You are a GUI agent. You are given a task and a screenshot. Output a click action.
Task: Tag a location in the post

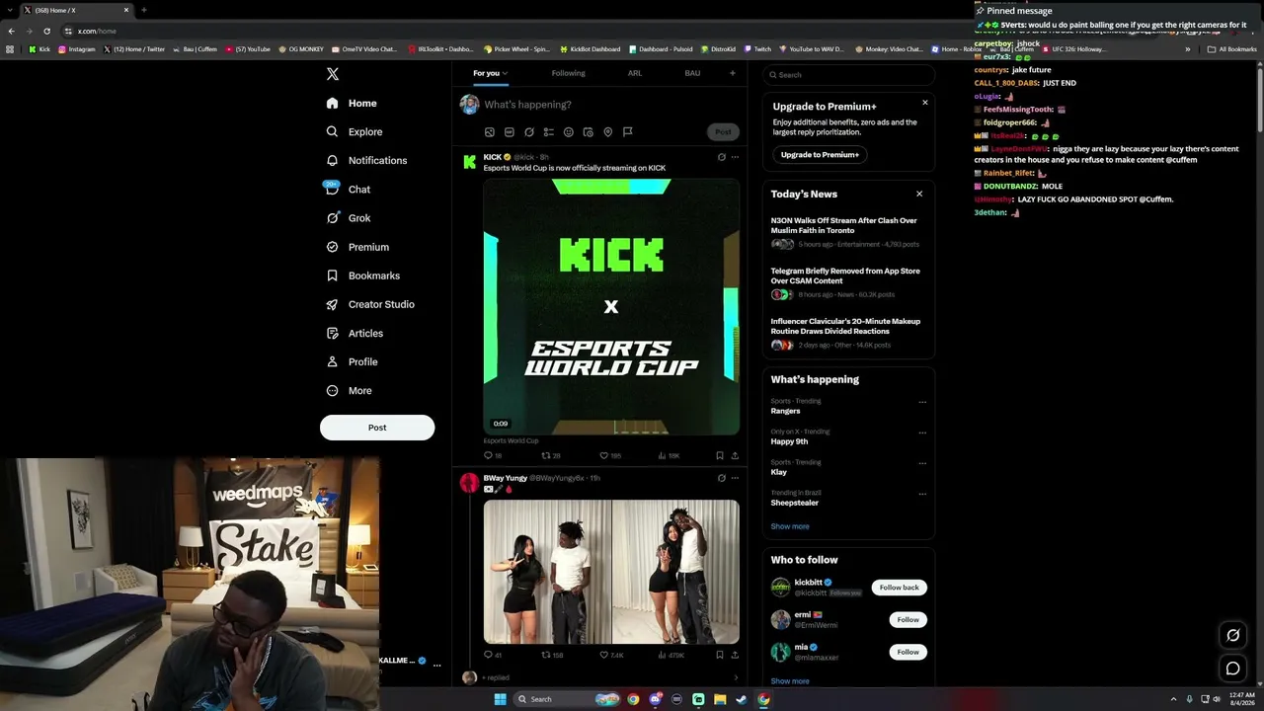pyautogui.click(x=607, y=132)
